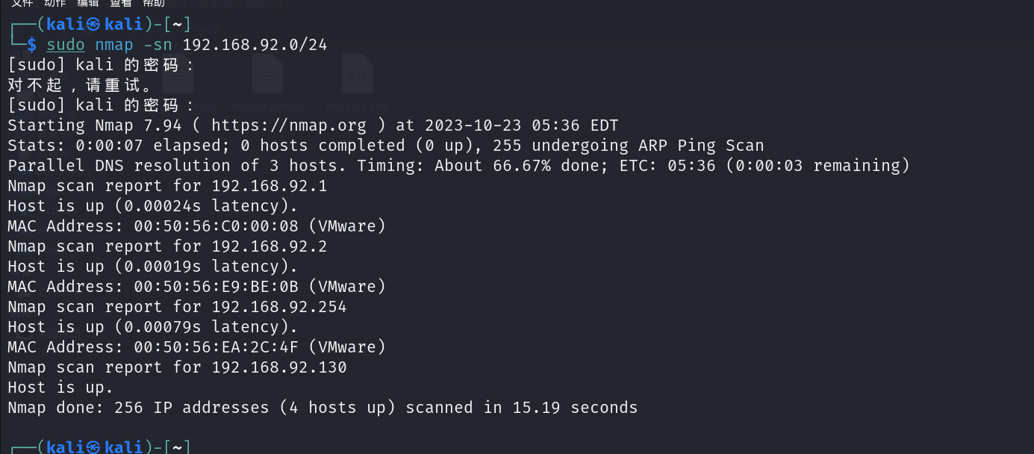This screenshot has width=1034, height=454.
Task: Click MAC address 00:50:56:C0:00:08
Action: [216, 226]
